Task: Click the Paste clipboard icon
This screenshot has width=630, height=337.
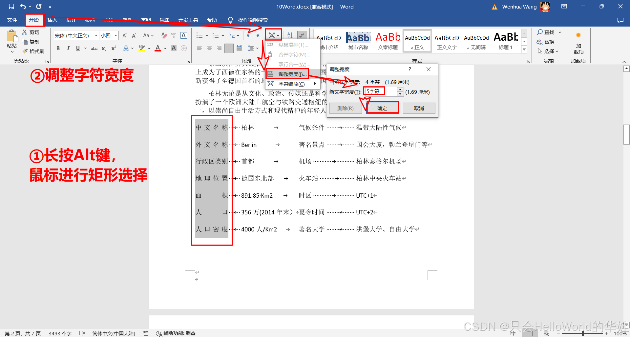Action: click(x=12, y=36)
